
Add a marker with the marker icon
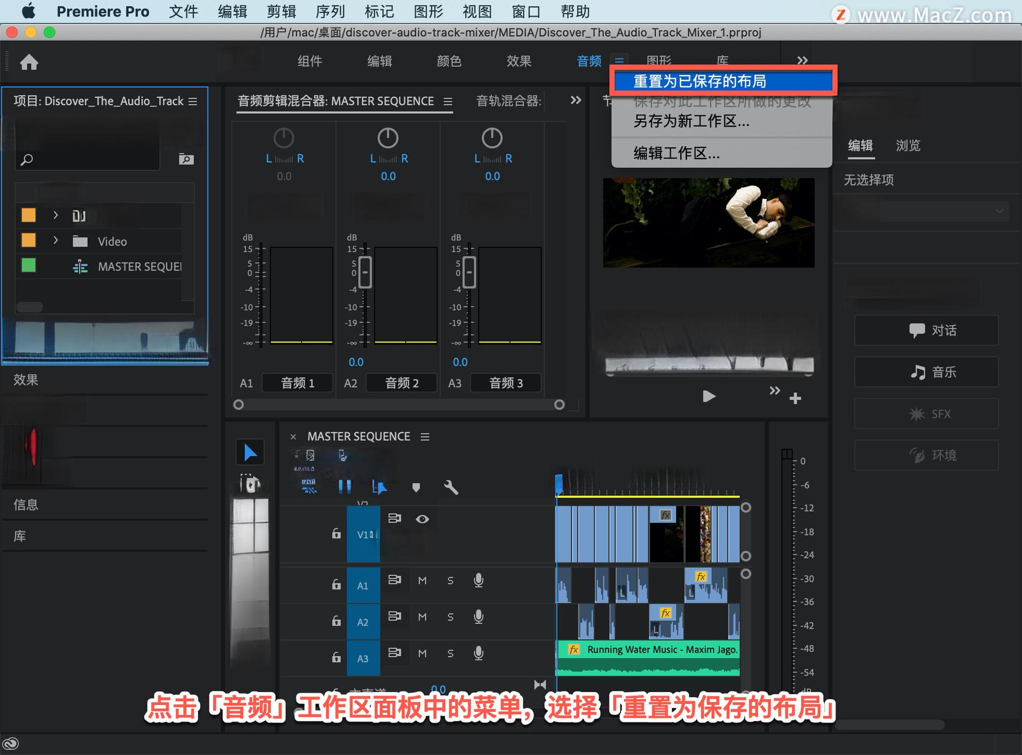pos(416,487)
